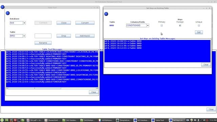The width and height of the screenshot is (217, 122).
Task: Click the Add Key(s) button
Action: pos(85,36)
